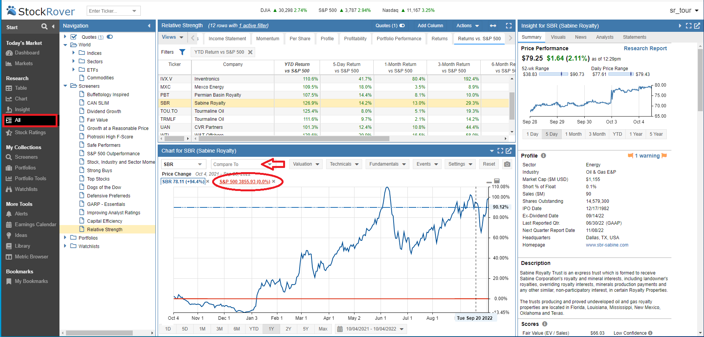This screenshot has height=337, width=704.
Task: Open the Enter Ticker dropdown
Action: [134, 11]
